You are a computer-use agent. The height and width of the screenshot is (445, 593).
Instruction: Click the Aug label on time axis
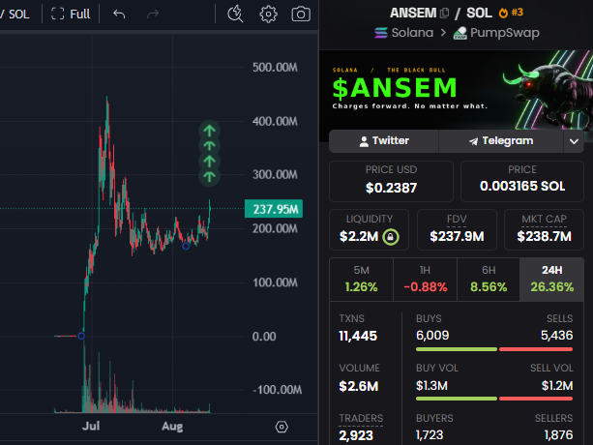pyautogui.click(x=172, y=427)
